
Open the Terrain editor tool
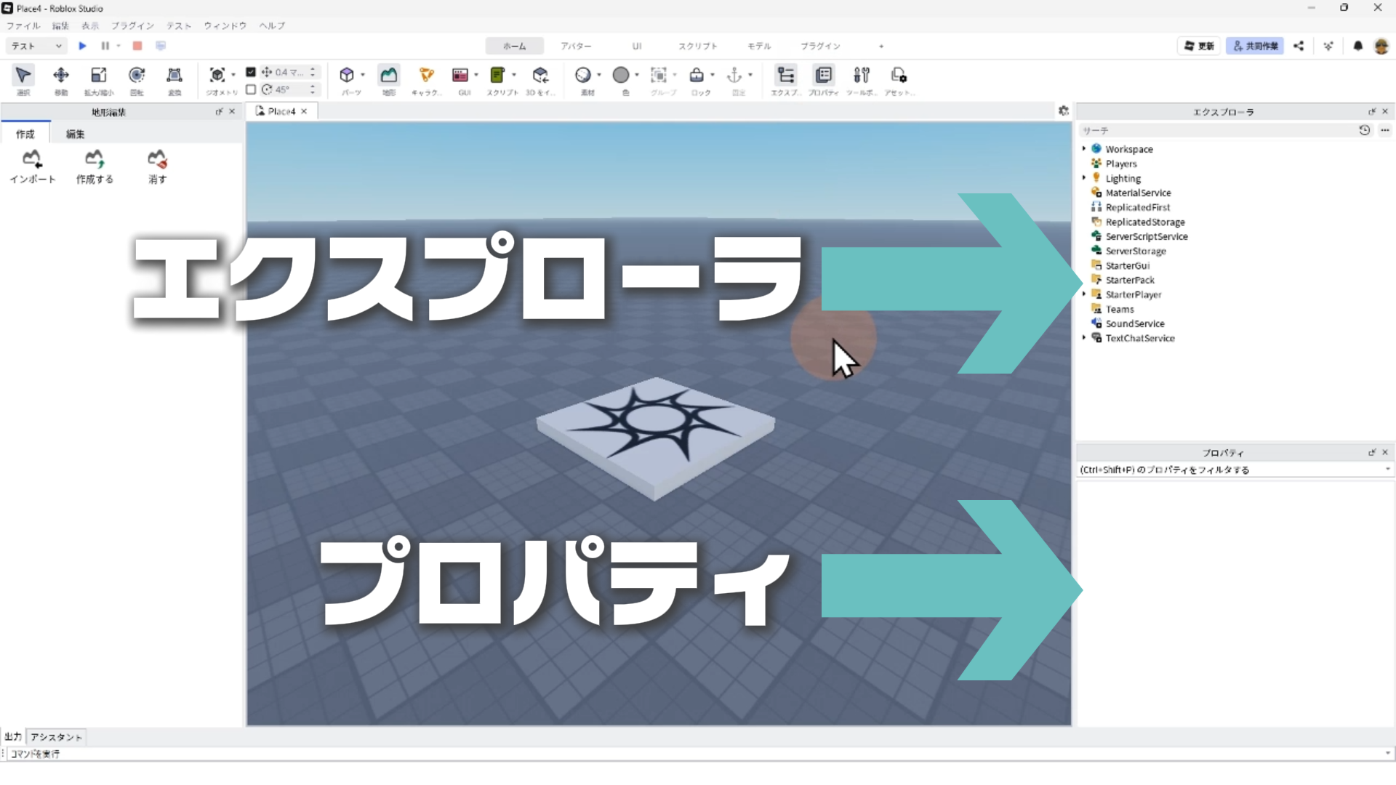389,76
